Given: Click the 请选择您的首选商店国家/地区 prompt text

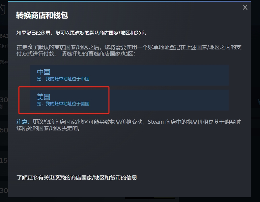Looking at the screenshot, I should pos(98,53).
